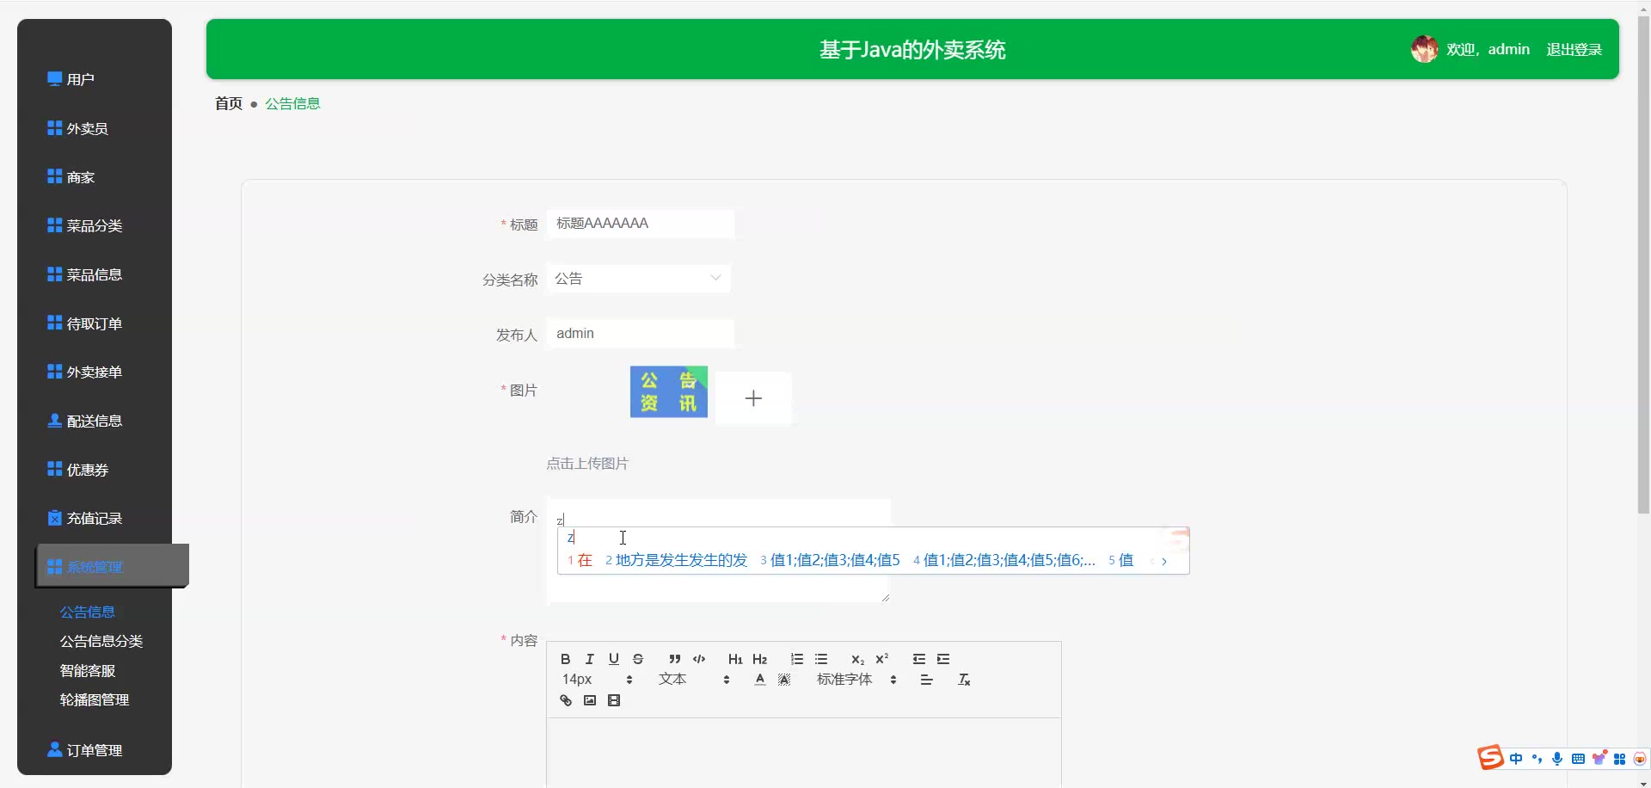This screenshot has width=1651, height=788.
Task: Go to 首页 via breadcrumb
Action: [229, 103]
